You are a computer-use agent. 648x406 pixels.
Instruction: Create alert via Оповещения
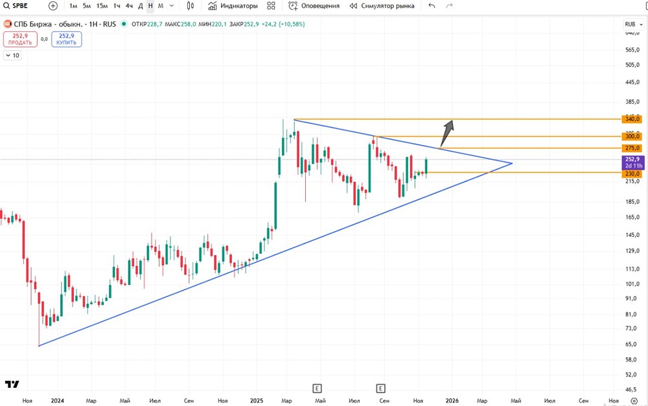coord(314,6)
